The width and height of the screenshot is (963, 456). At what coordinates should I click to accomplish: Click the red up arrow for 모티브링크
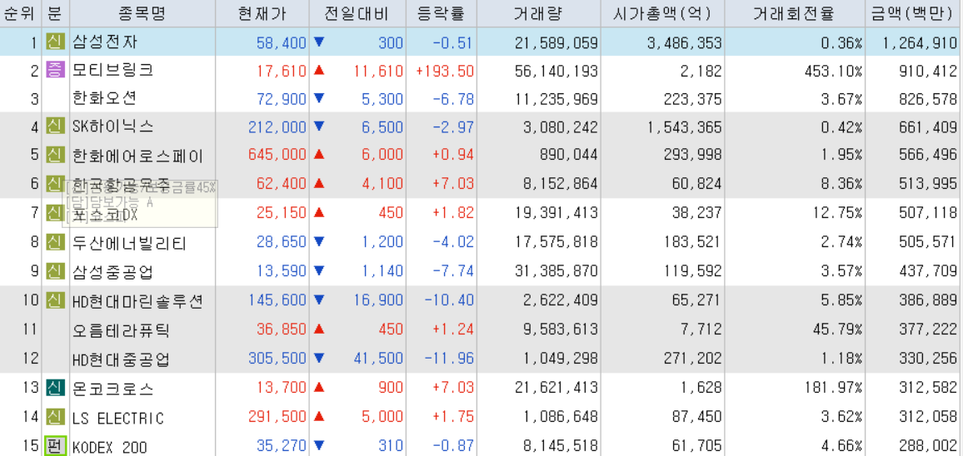pos(318,71)
